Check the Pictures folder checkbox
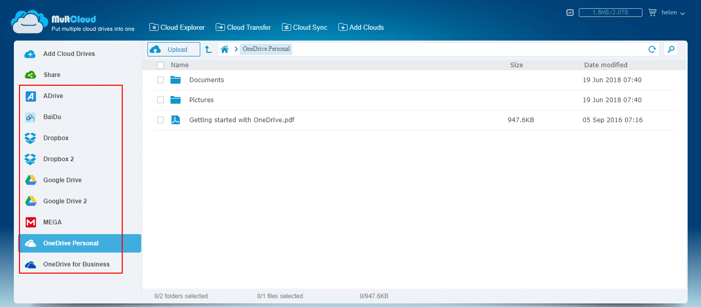Screen dimensions: 701x307 pyautogui.click(x=161, y=100)
